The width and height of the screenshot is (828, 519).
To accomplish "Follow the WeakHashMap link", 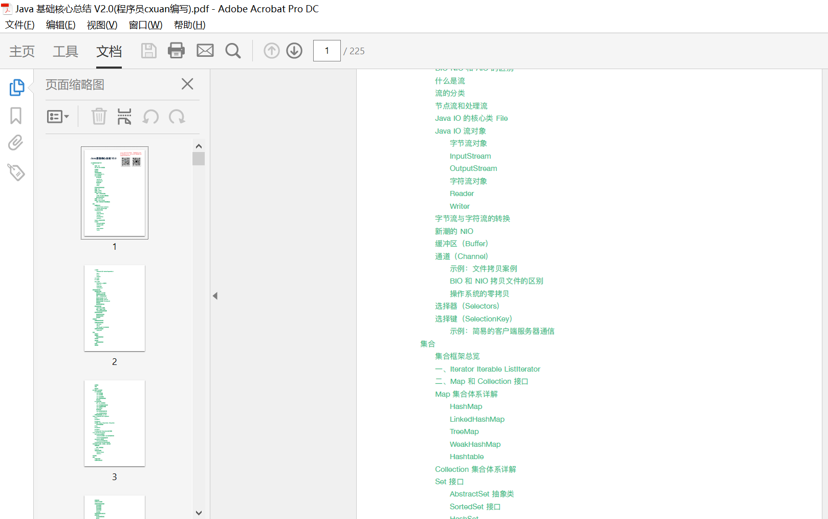I will click(x=475, y=444).
